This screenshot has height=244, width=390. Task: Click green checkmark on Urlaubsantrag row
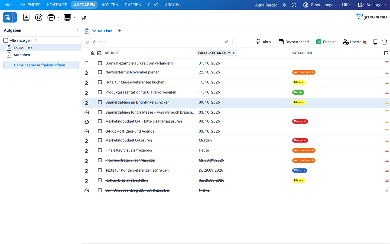coord(387,190)
